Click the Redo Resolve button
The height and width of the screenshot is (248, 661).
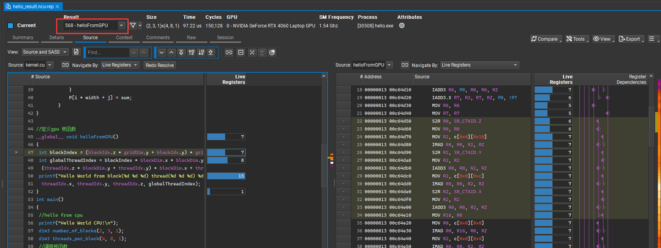click(x=160, y=65)
